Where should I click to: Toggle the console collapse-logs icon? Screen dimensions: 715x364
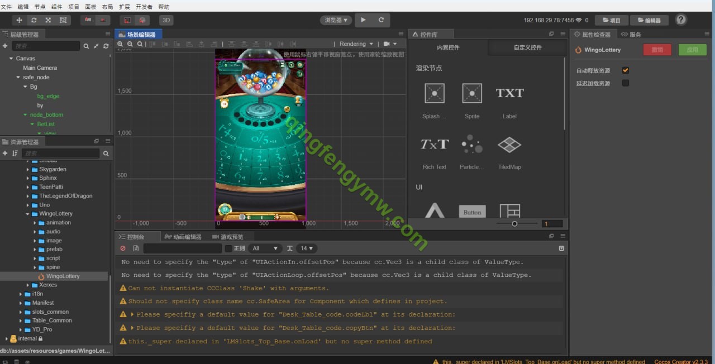(x=561, y=248)
